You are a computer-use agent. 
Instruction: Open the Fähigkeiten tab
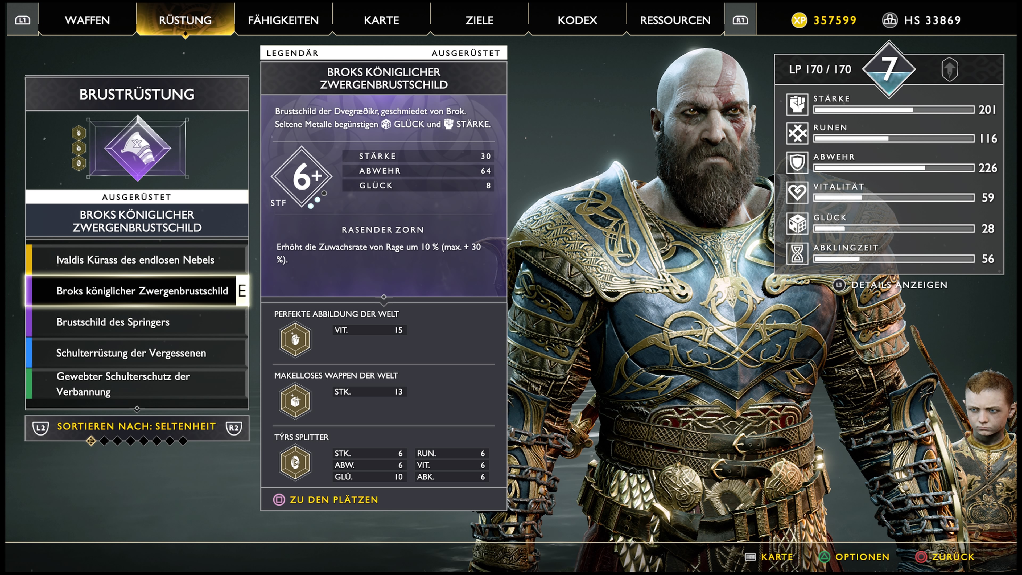[x=283, y=20]
